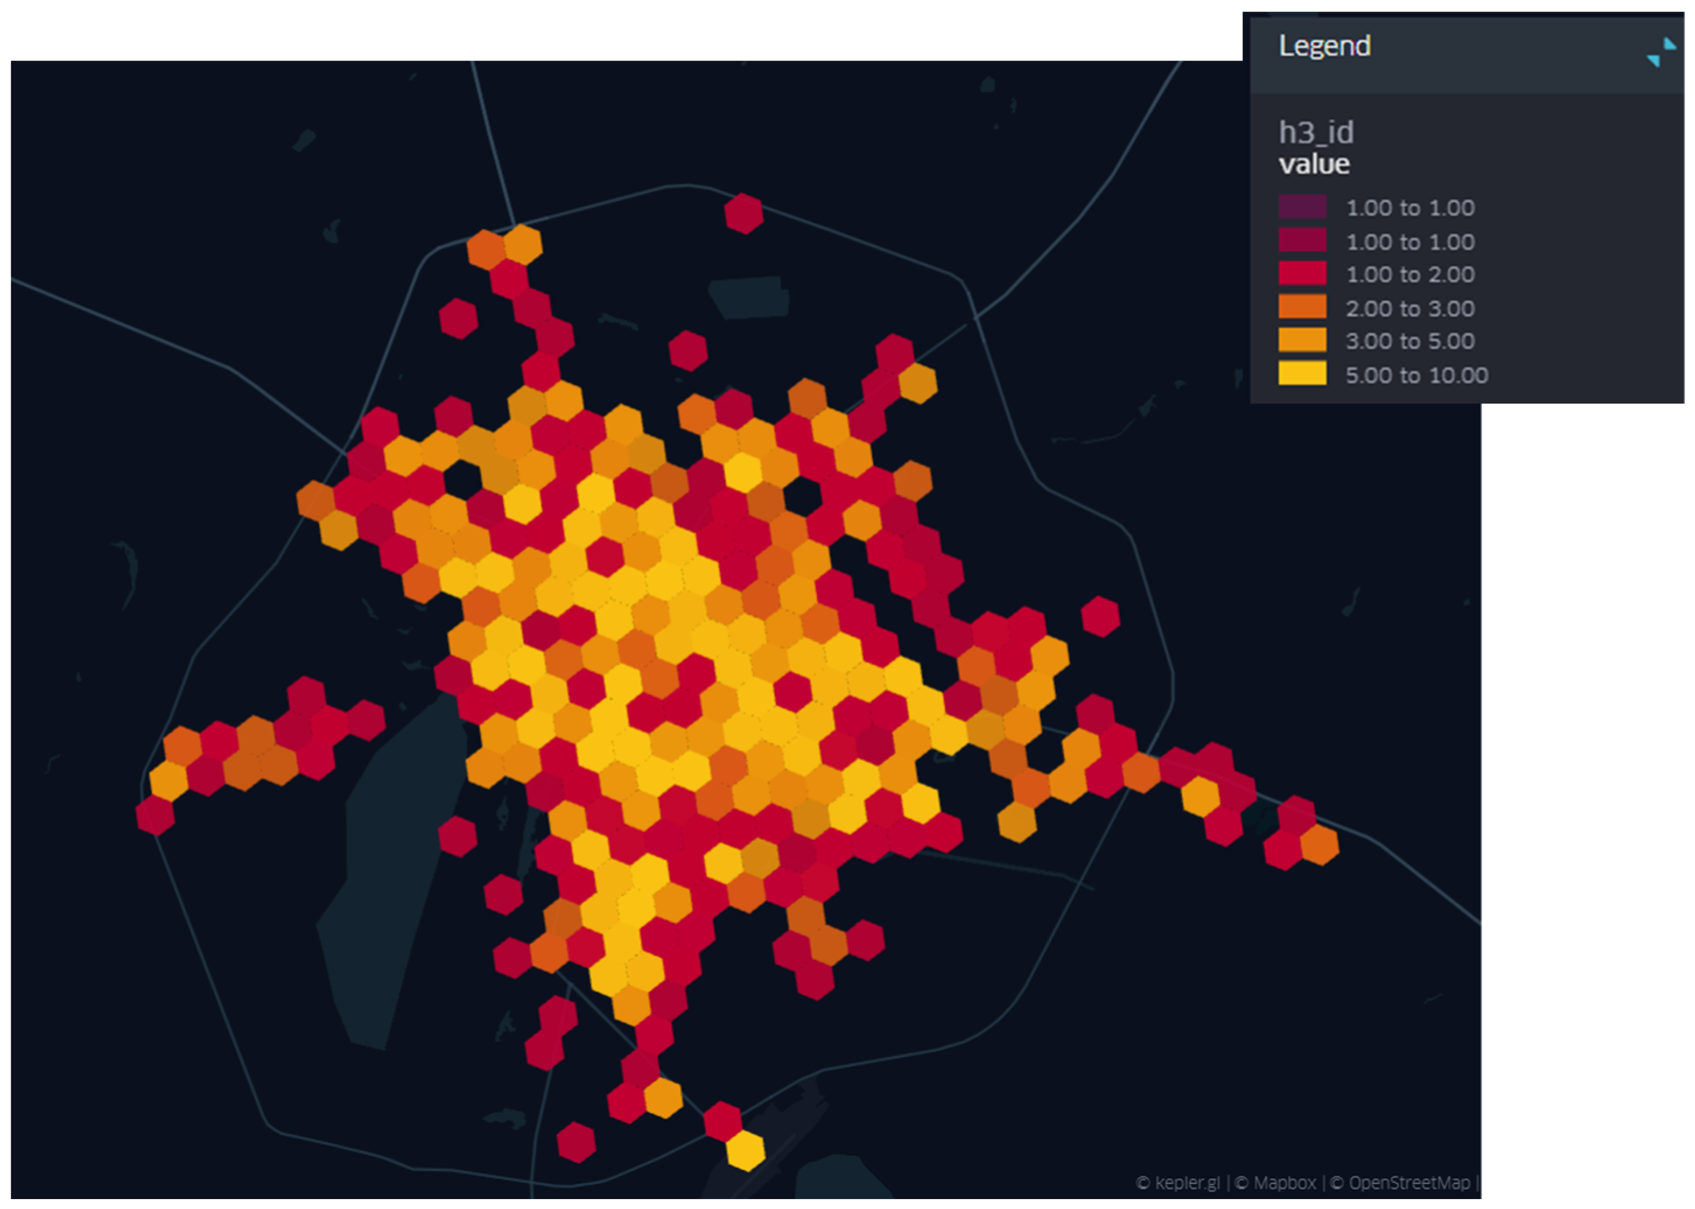Click the dark purple legend swatch
The image size is (1695, 1209).
point(1302,206)
